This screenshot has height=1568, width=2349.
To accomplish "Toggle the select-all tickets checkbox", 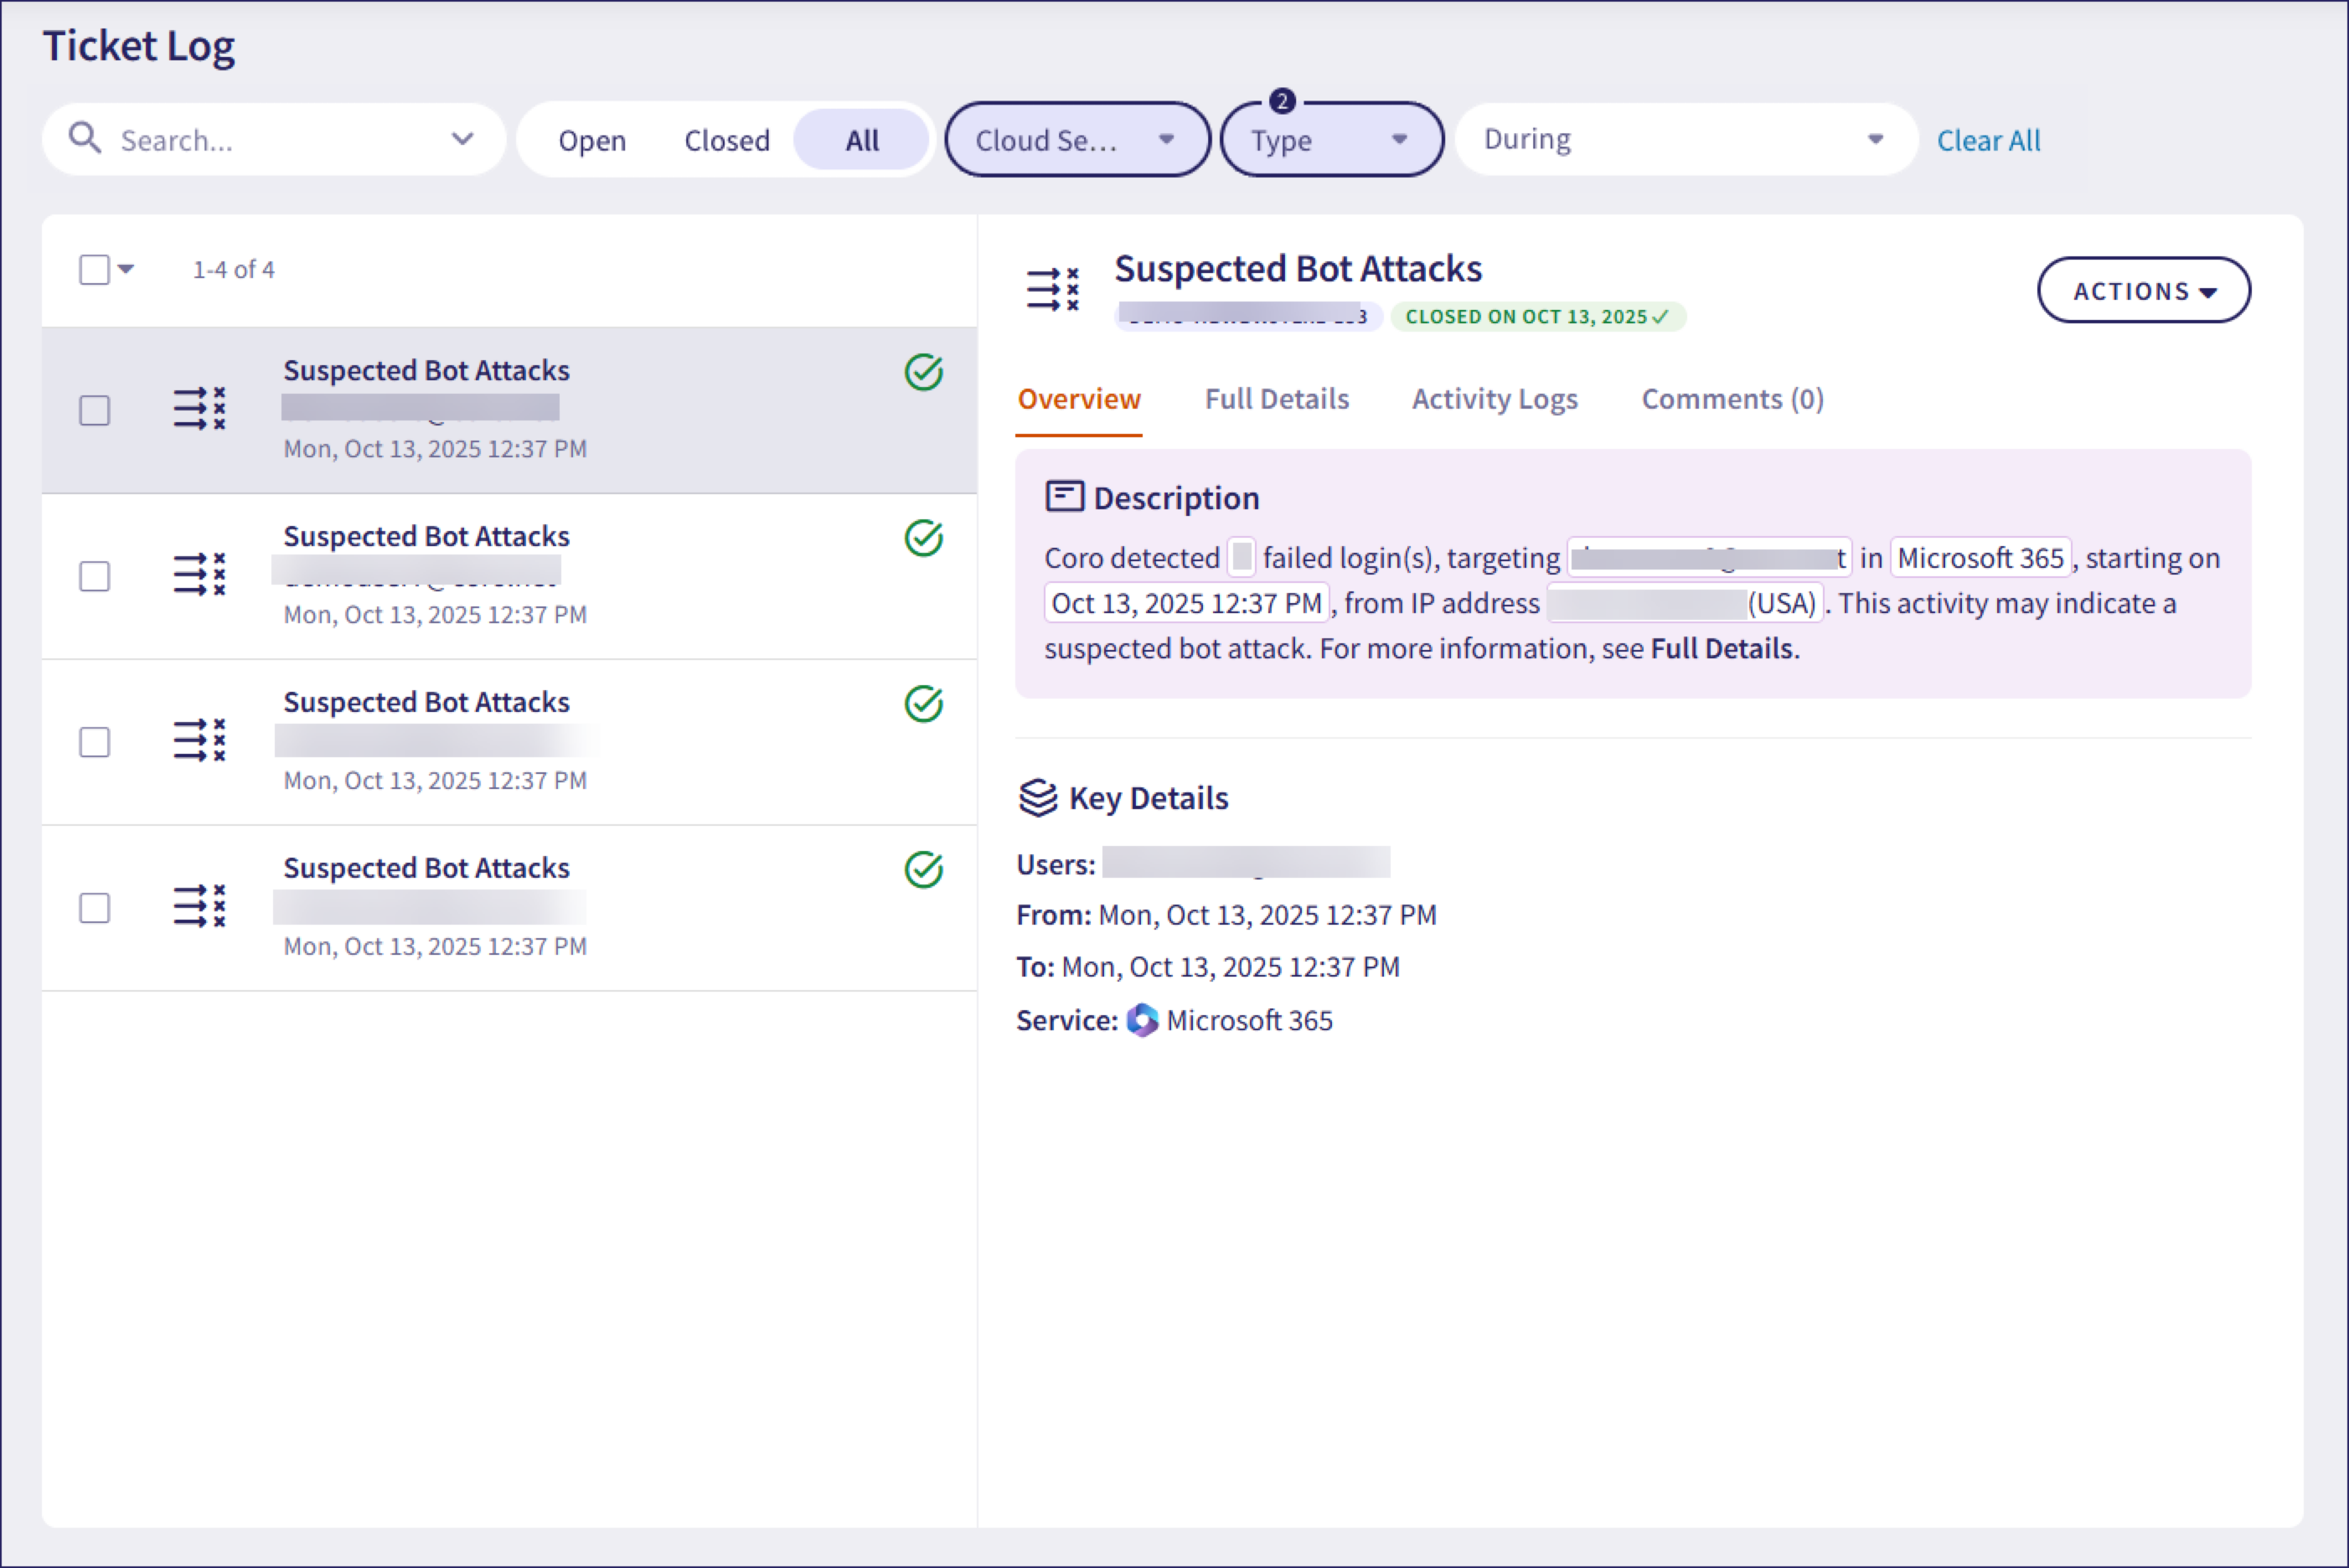I will click(x=94, y=269).
